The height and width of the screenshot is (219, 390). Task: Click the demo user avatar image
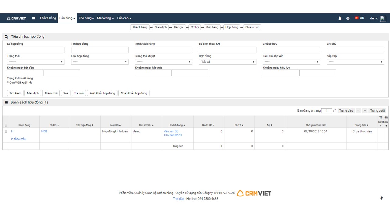(383, 18)
